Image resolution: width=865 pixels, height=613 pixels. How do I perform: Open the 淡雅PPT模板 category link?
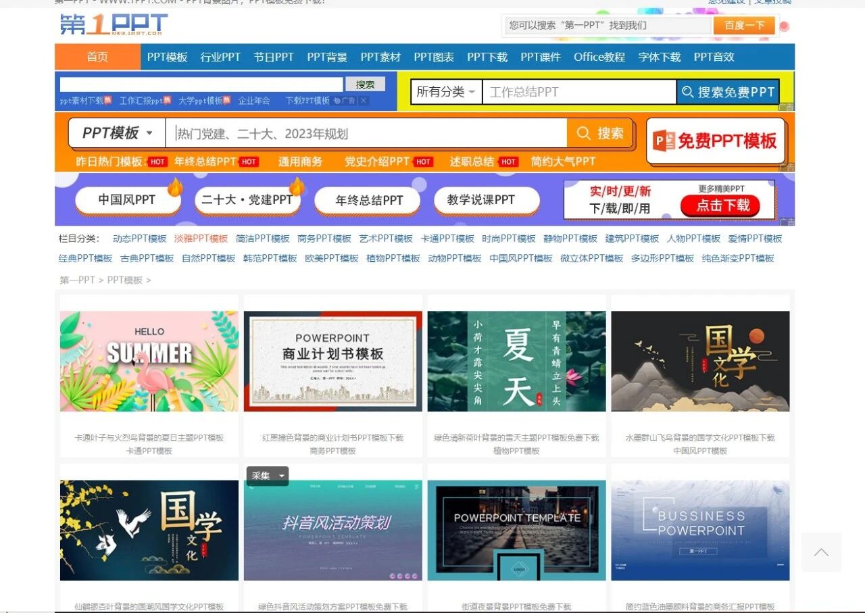[x=201, y=239]
